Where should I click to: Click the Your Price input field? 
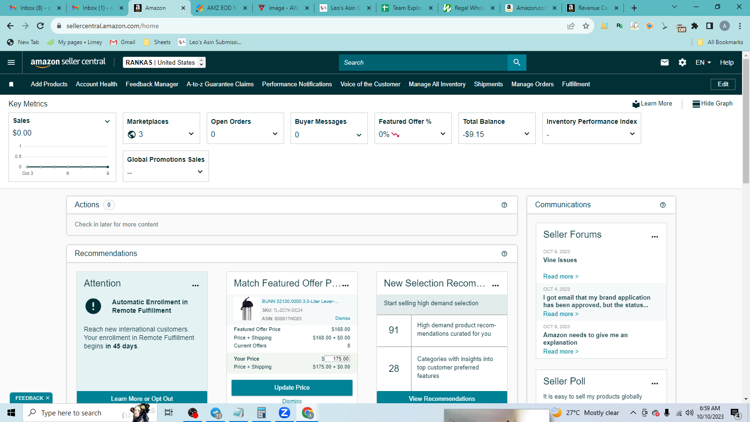(337, 359)
